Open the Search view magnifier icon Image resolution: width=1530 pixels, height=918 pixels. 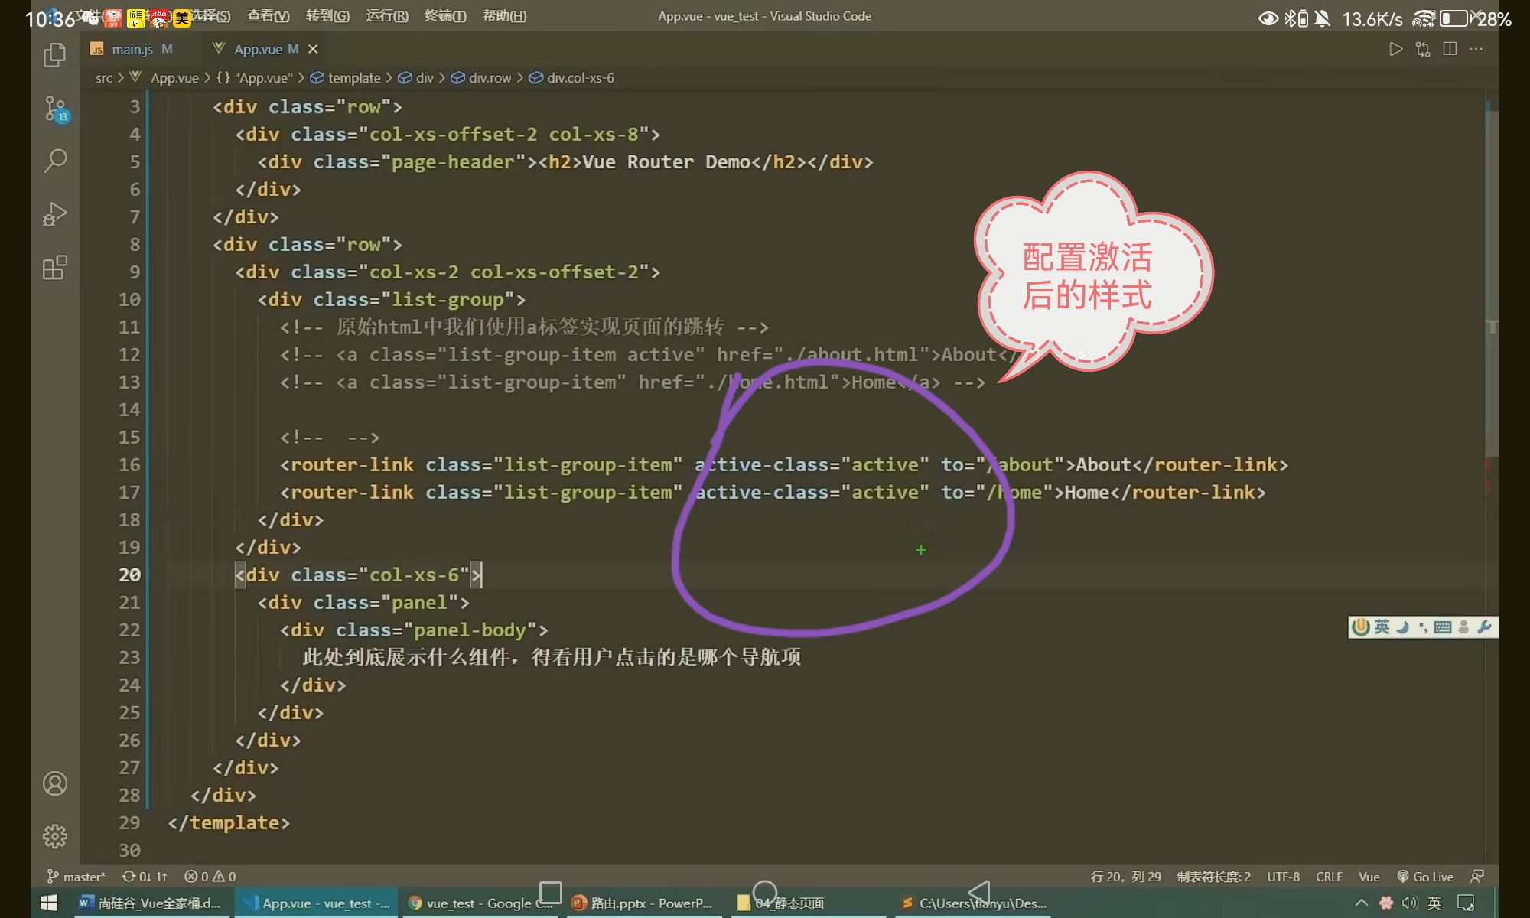(x=55, y=161)
